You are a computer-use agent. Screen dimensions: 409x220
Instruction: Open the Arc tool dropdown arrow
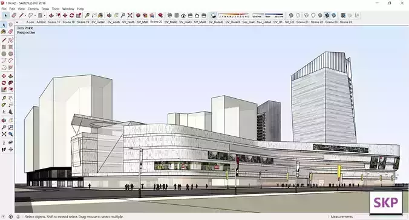pos(35,16)
